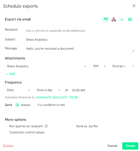This screenshot has width=140, height=151.
Task: Remove the Share Analytics attachment row
Action: tap(133, 66)
